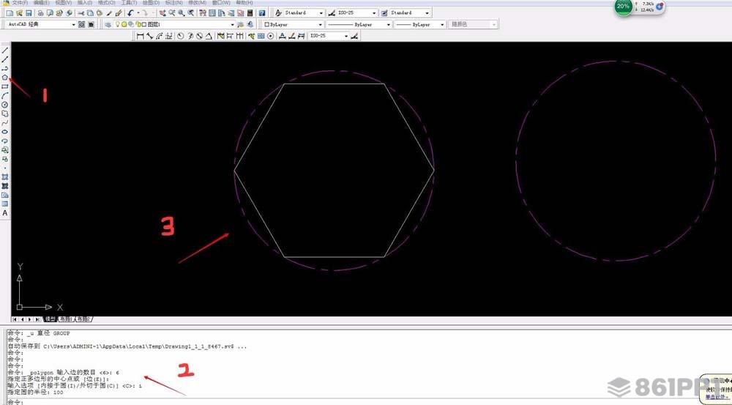Select the Ellipse Arc tool

[4, 141]
